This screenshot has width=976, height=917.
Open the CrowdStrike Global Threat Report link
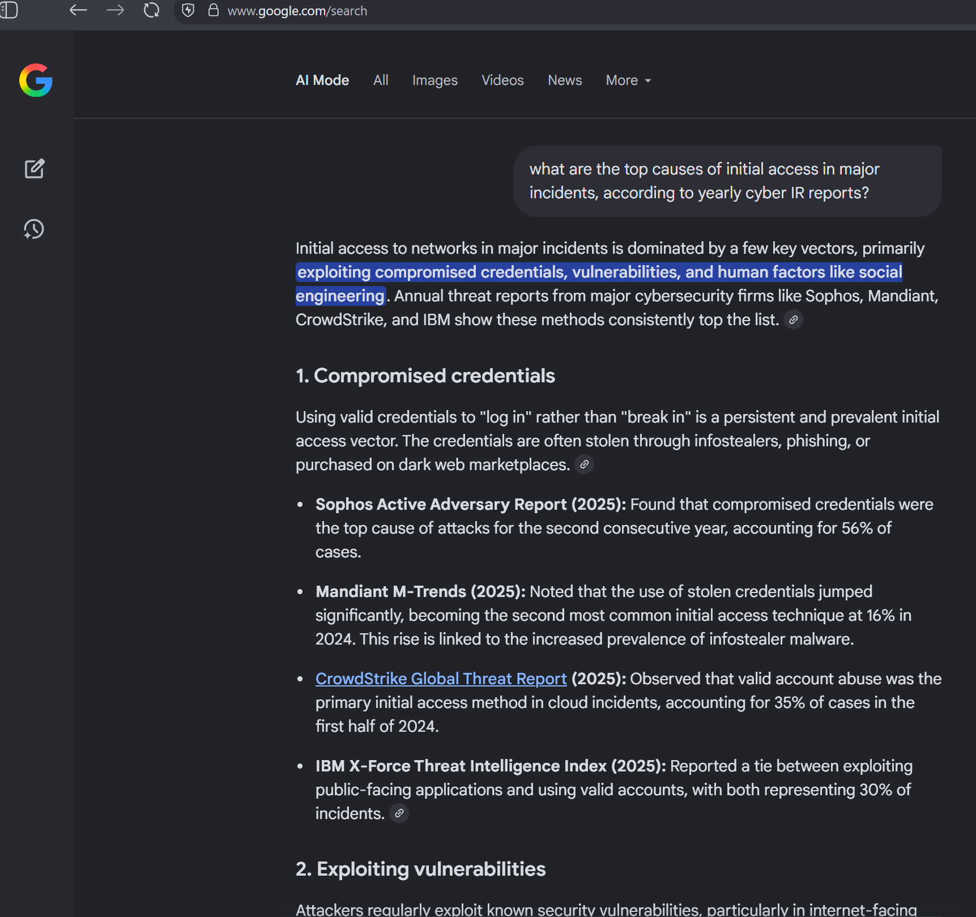coord(441,679)
